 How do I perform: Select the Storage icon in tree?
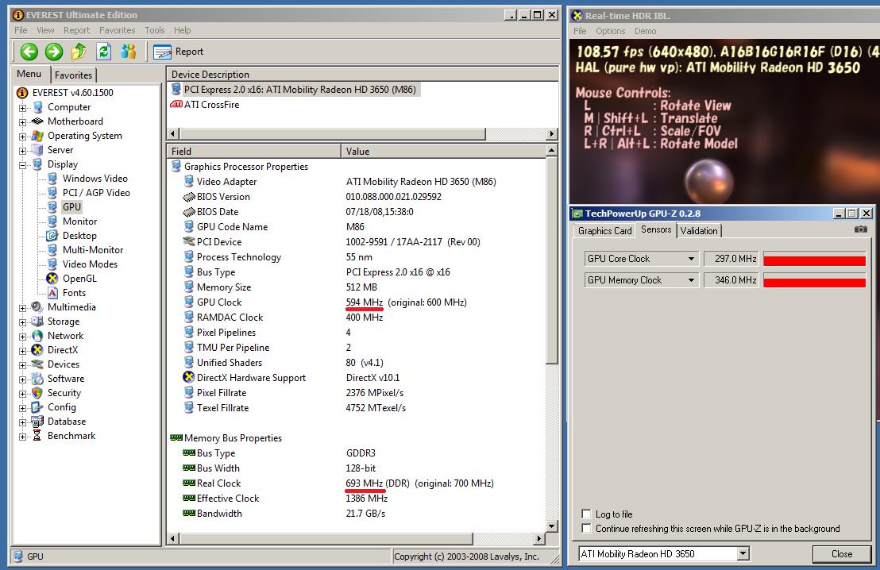click(x=37, y=322)
